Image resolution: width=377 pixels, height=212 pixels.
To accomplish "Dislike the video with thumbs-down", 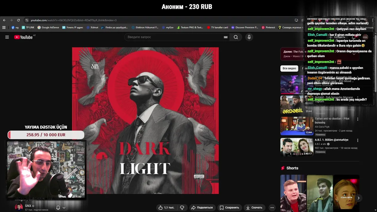I will [182, 208].
